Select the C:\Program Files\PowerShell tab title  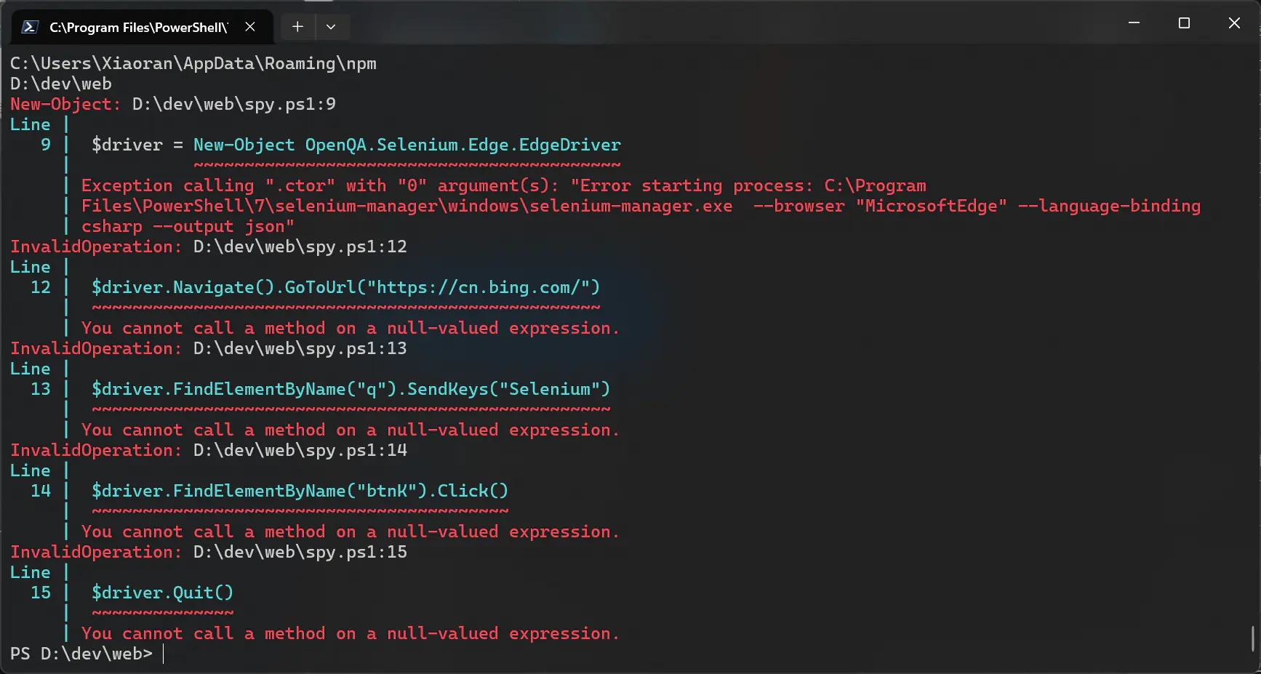click(138, 28)
